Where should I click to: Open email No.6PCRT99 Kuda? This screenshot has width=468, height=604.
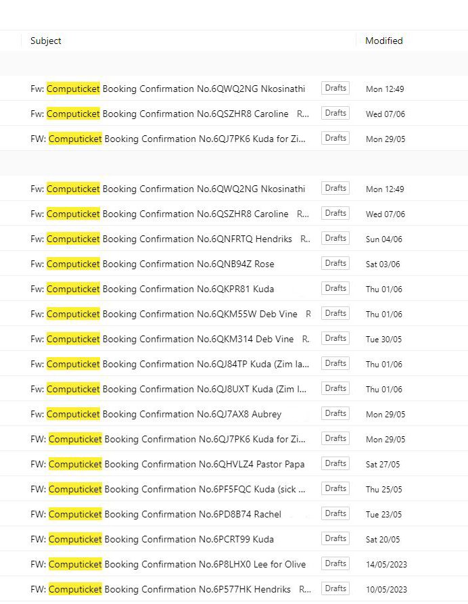[x=168, y=539]
